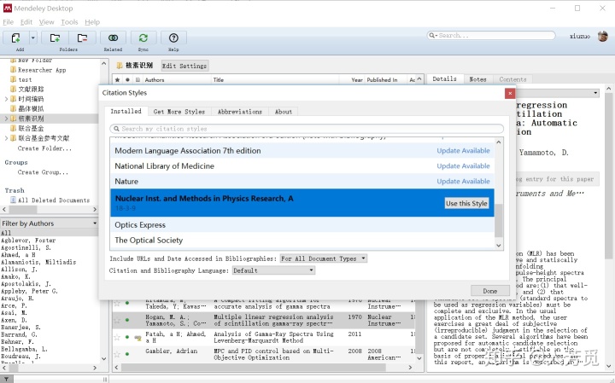Select the Installed tab
The image size is (615, 383).
click(x=126, y=111)
